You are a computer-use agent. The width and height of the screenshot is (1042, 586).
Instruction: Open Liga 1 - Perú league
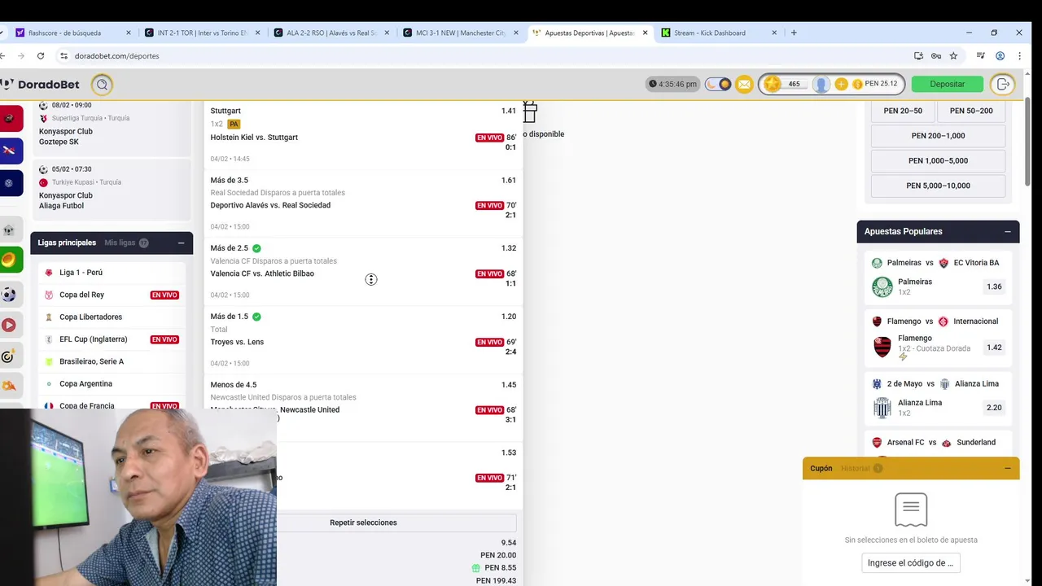click(x=112, y=273)
